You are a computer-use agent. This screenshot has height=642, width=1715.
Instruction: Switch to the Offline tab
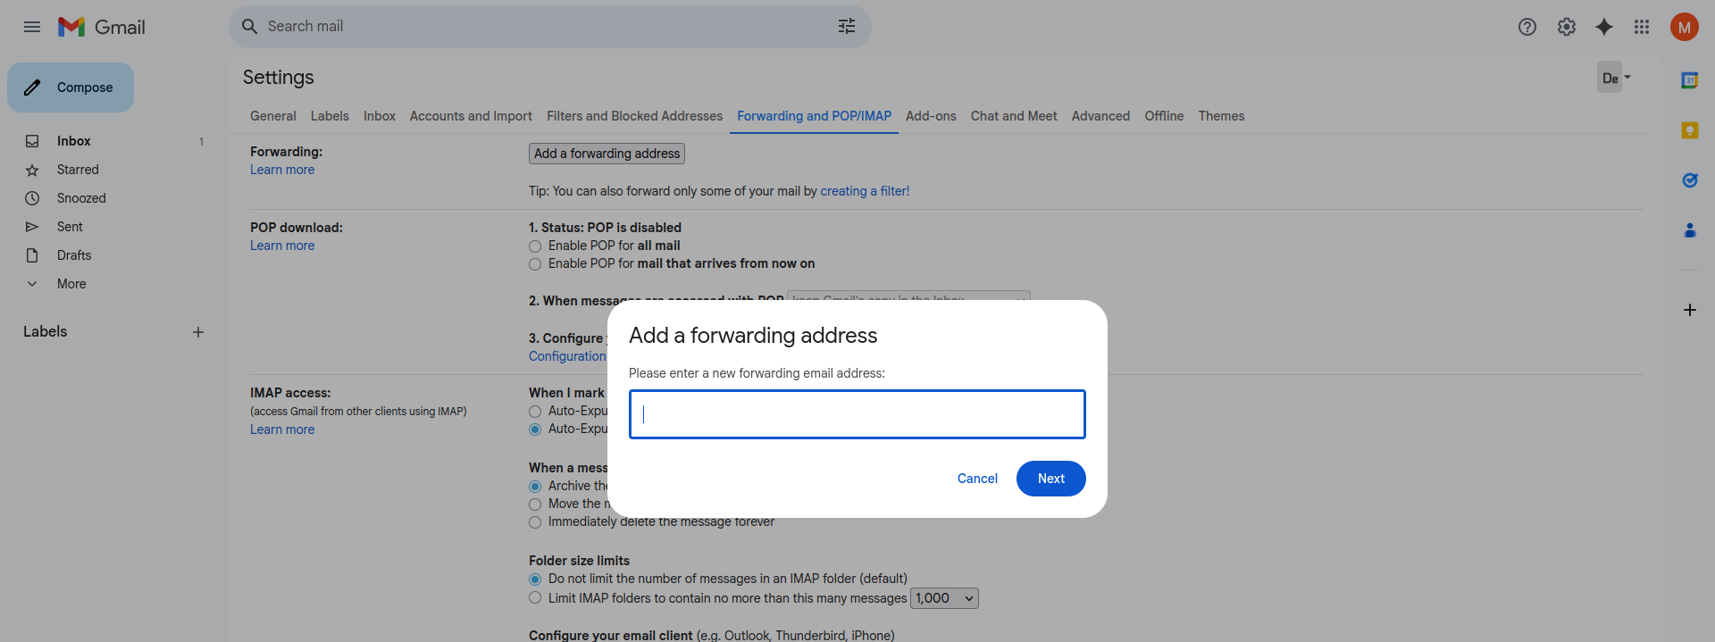pos(1164,116)
